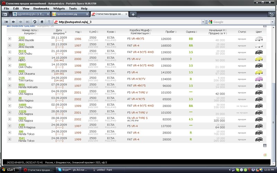Go to the Home page icon

point(42,22)
